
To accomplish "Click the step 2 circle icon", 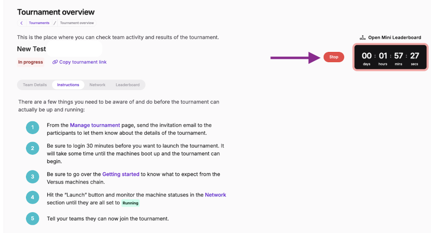I will (x=33, y=148).
